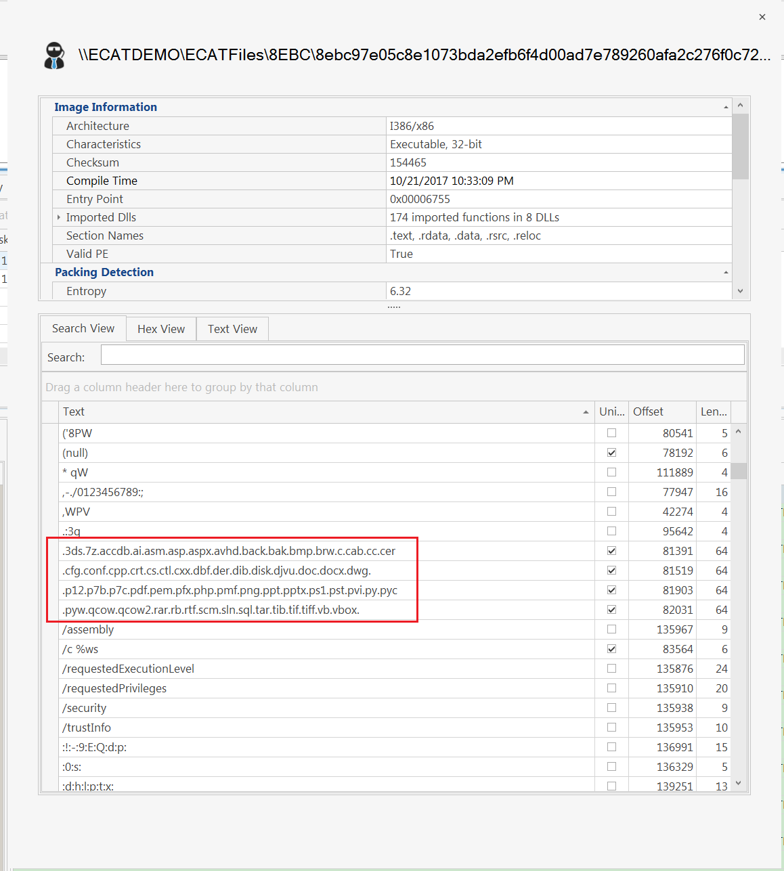Click the panel splitter dots handle
Image resolution: width=784 pixels, height=871 pixels.
[x=394, y=307]
